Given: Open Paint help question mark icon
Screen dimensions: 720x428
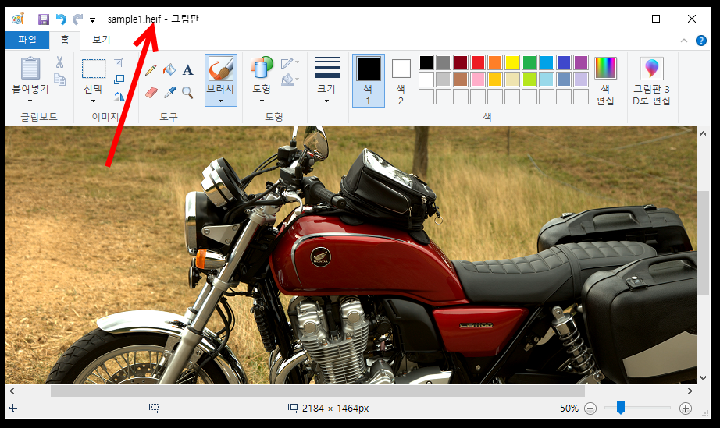Looking at the screenshot, I should click(700, 41).
